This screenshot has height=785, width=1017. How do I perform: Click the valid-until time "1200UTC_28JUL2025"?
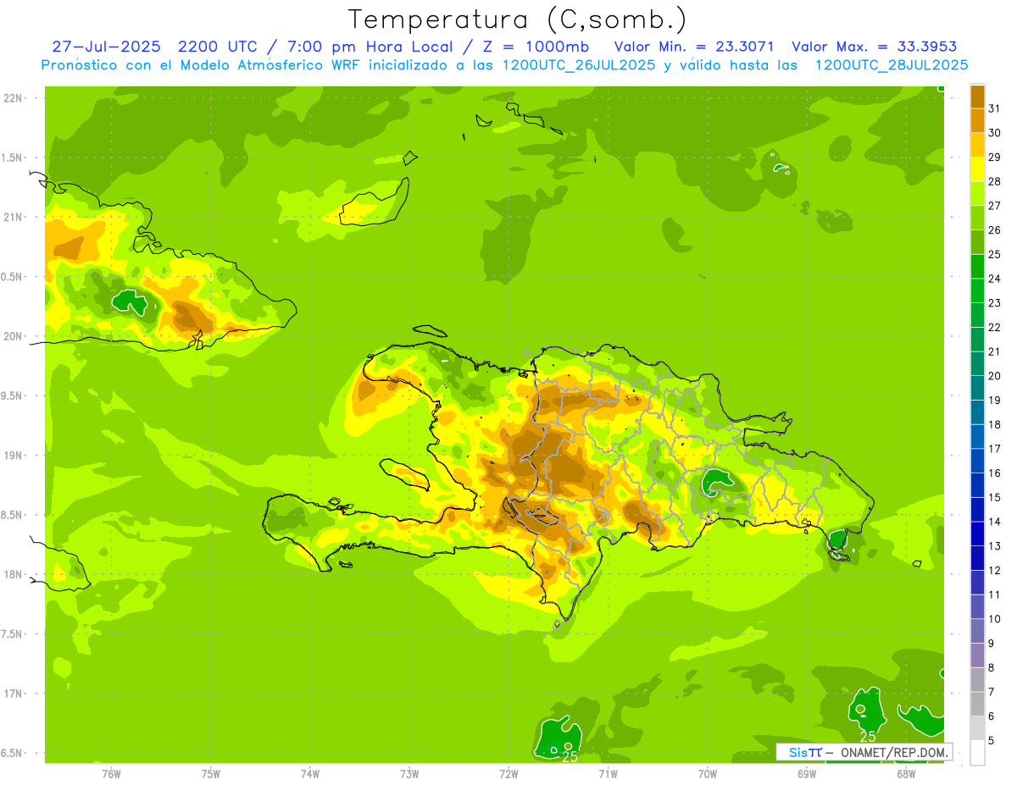tap(891, 65)
